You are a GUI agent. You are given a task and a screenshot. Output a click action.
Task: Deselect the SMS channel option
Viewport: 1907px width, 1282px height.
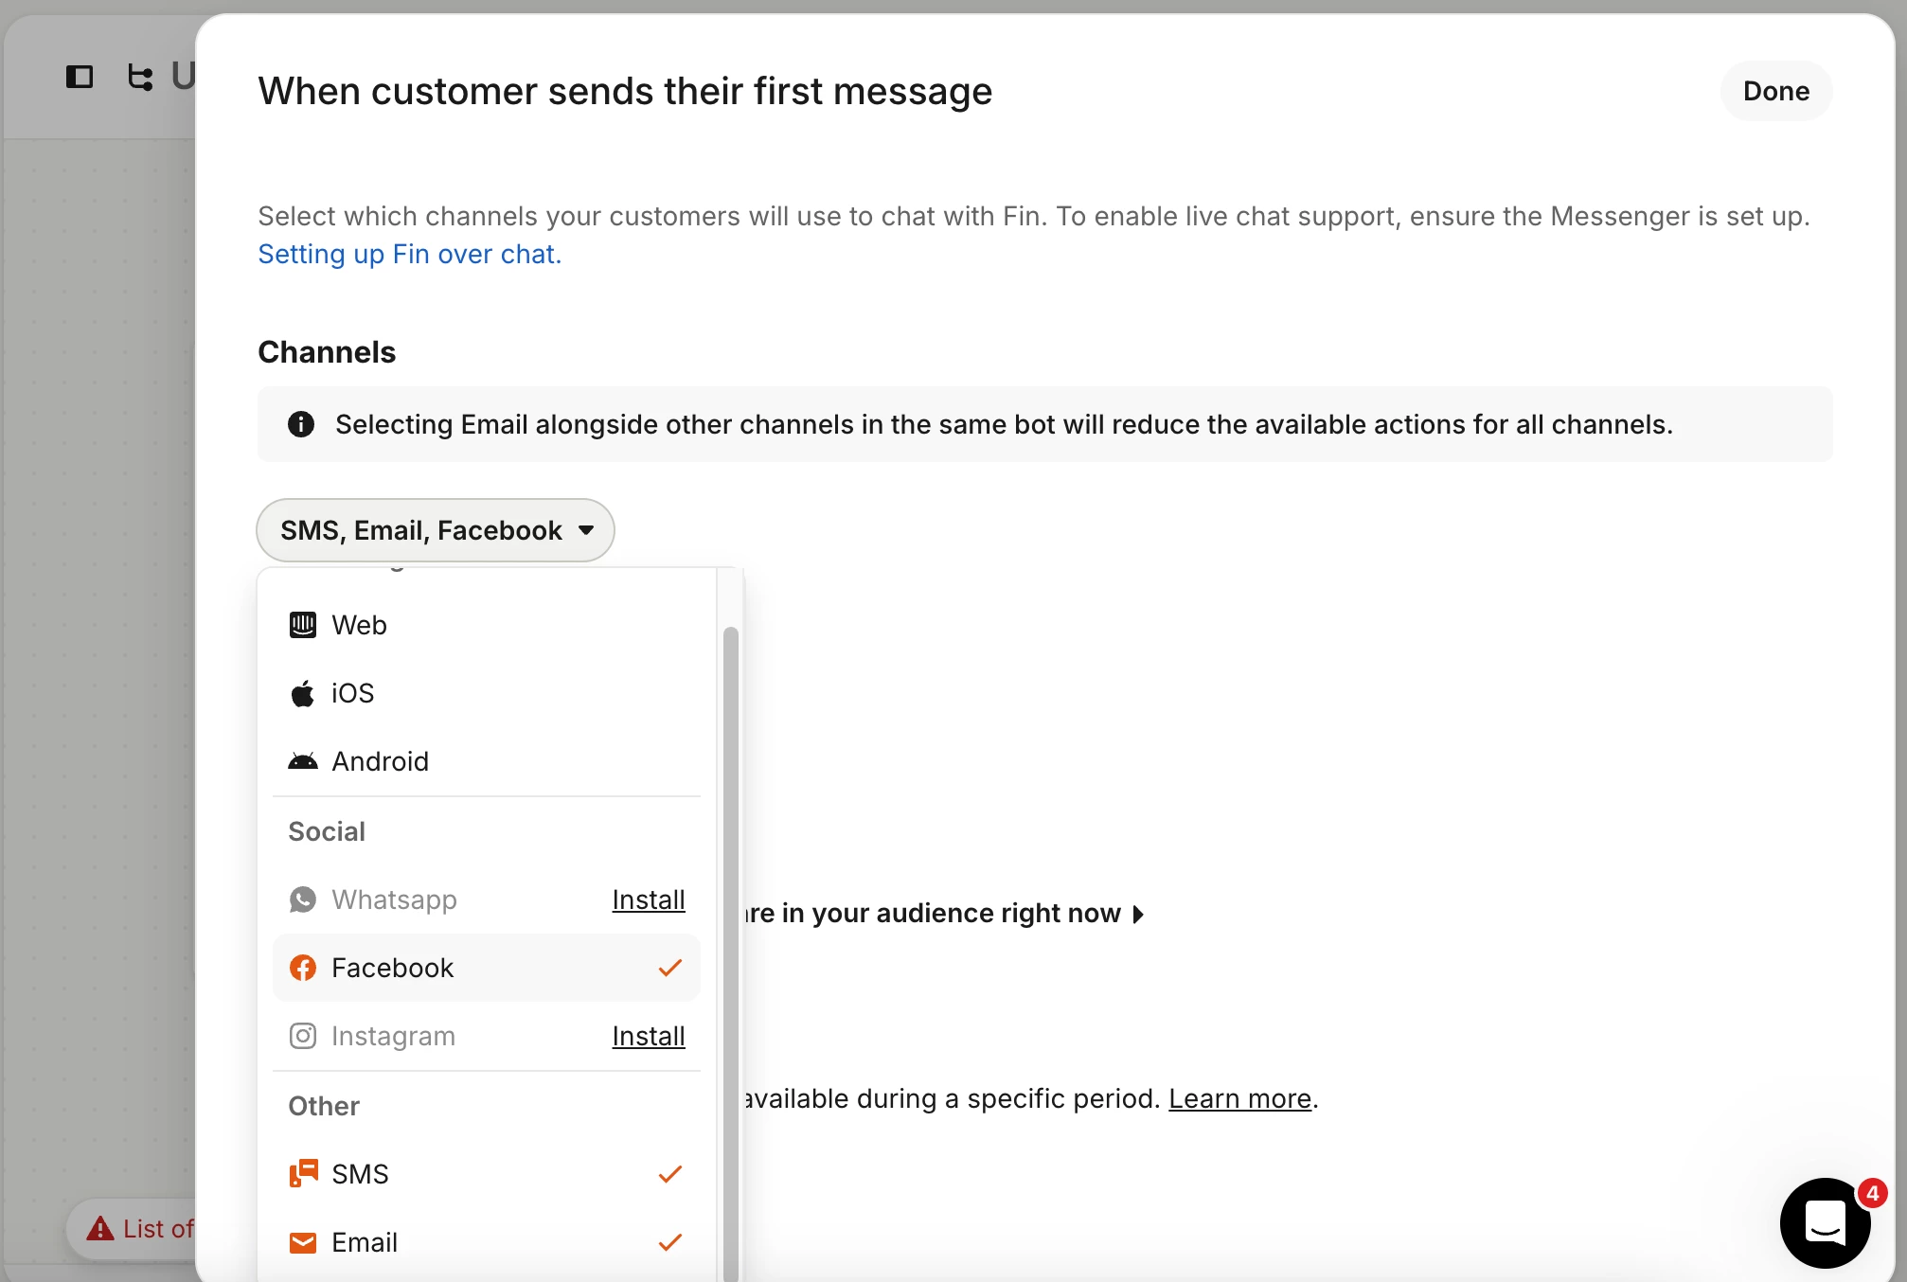[486, 1174]
